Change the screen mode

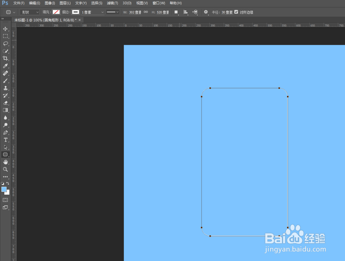[x=5, y=207]
